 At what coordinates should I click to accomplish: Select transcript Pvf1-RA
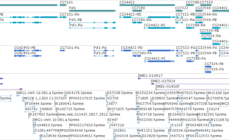pyautogui.click(x=76, y=25)
